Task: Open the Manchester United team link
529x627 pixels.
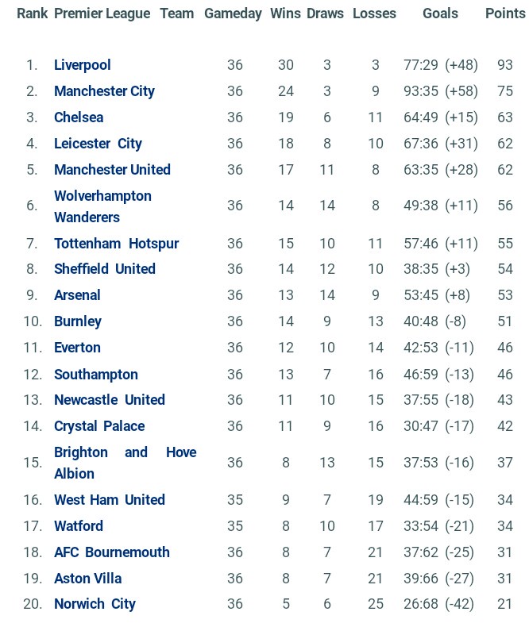Action: tap(112, 170)
